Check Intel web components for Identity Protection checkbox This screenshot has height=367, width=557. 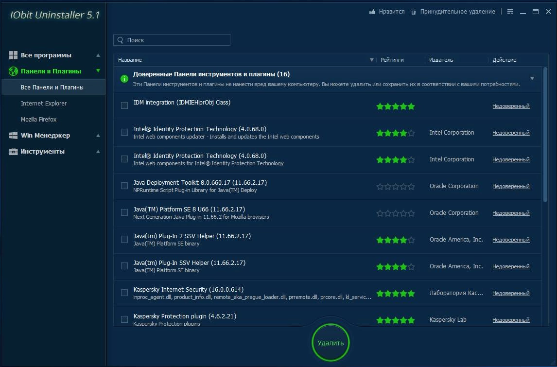pos(124,159)
